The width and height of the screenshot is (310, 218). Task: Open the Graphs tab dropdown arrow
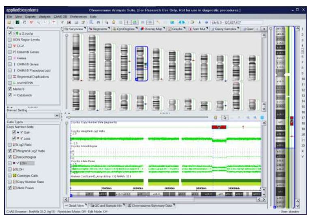pos(185,29)
